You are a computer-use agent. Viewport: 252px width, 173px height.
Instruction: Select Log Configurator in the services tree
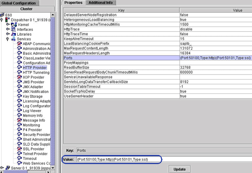37,106
